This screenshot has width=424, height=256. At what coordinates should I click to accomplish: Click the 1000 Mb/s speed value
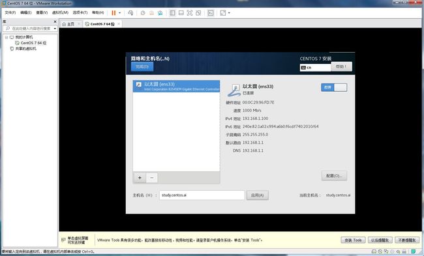[x=252, y=111]
